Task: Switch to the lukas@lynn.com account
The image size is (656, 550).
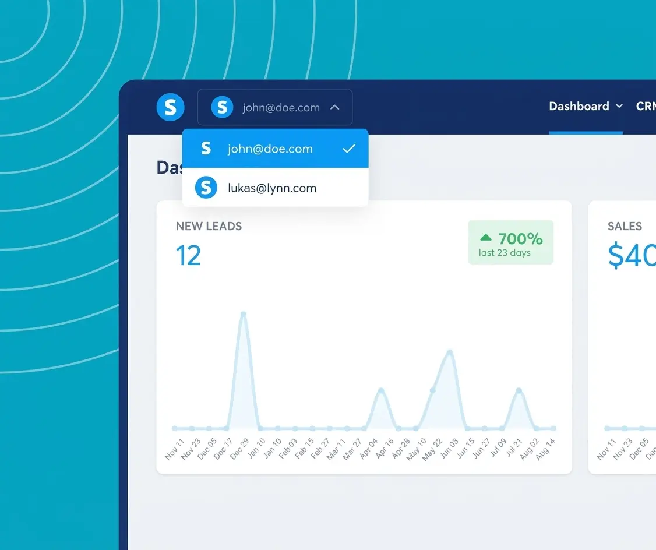Action: [276, 188]
